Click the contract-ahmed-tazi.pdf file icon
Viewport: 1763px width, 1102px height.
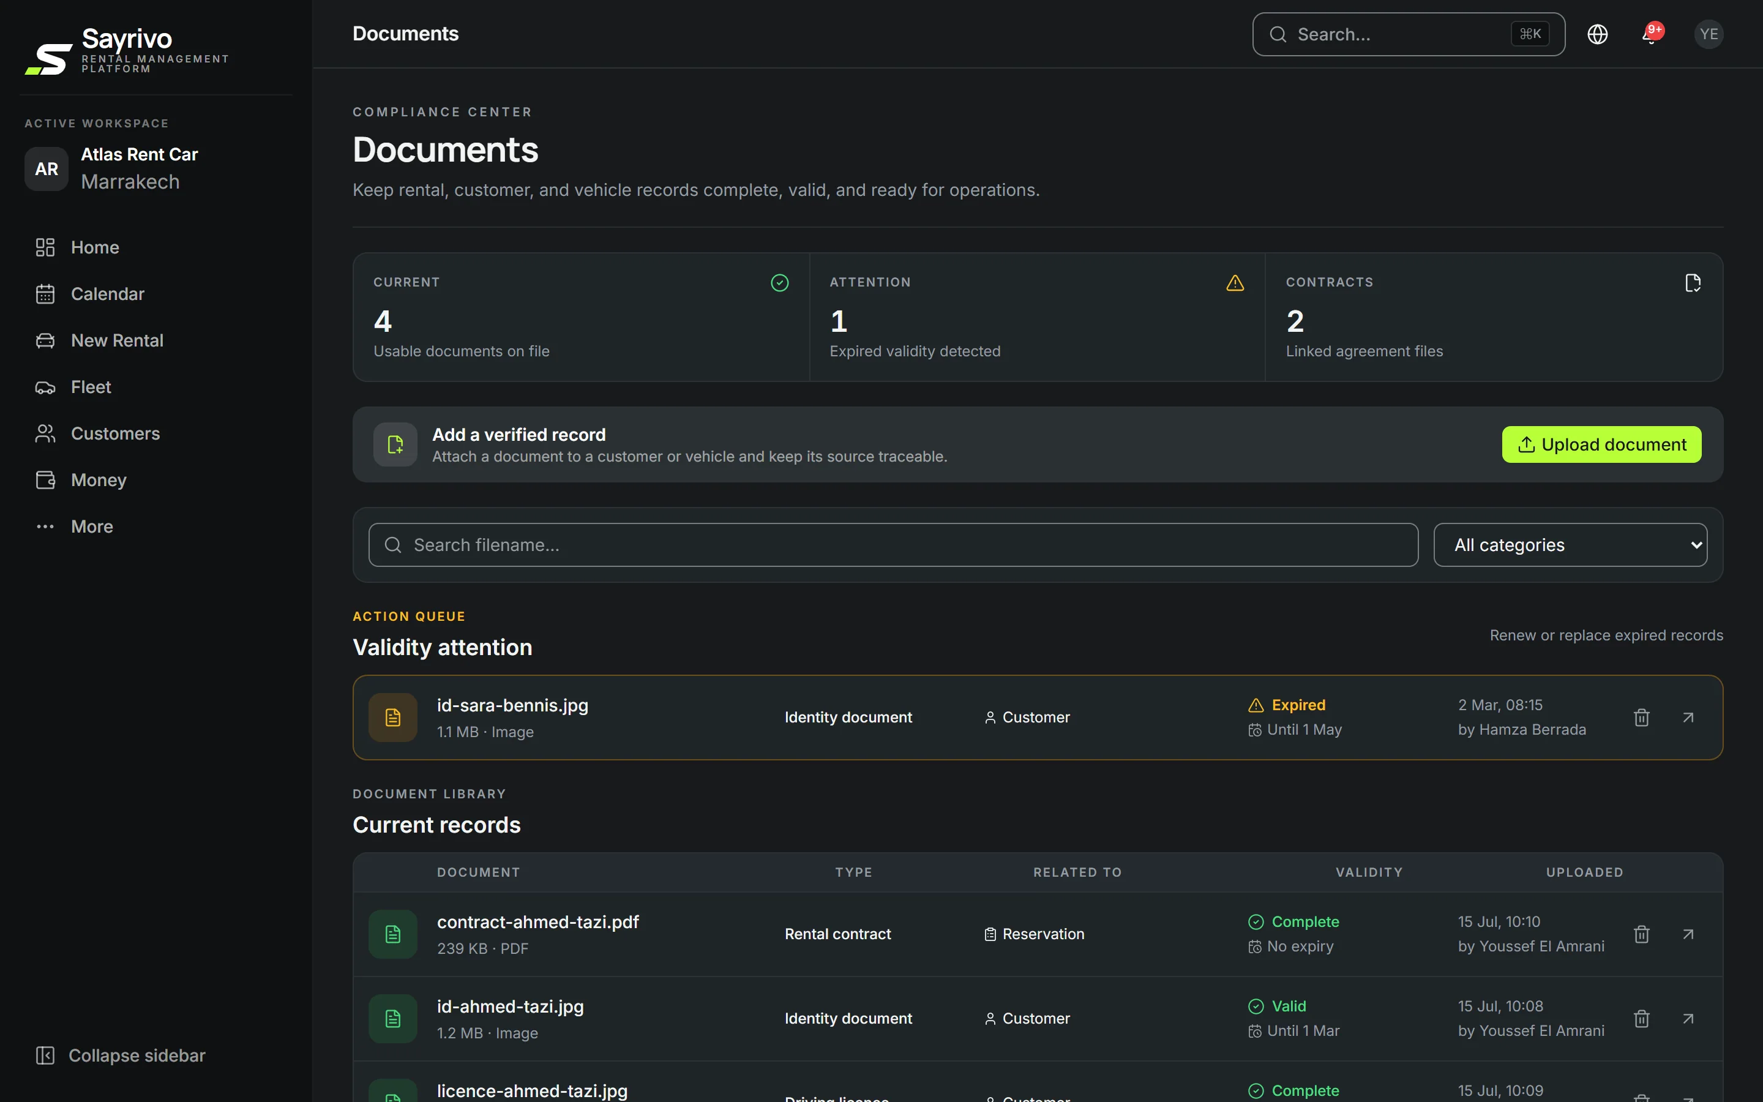(392, 934)
